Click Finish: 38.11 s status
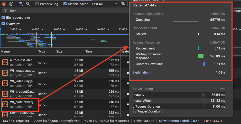 pyautogui.click(x=144, y=121)
